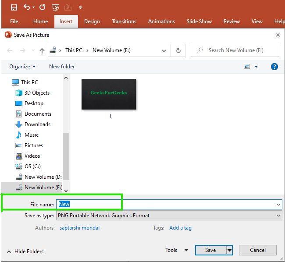This screenshot has height=262, width=285.
Task: Click the change view icon
Action: point(247,67)
